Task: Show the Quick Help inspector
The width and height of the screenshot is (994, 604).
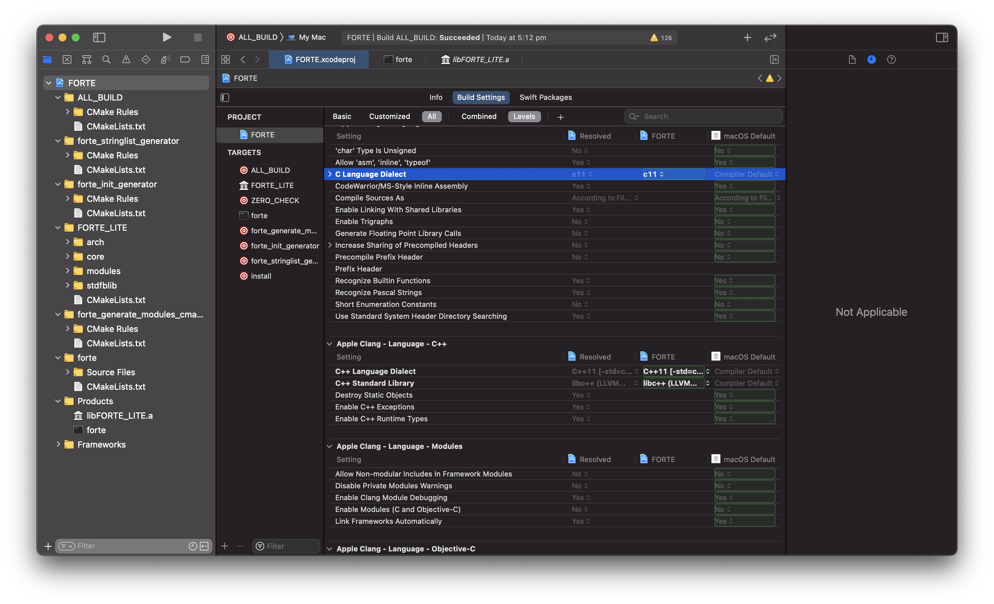Action: (891, 60)
